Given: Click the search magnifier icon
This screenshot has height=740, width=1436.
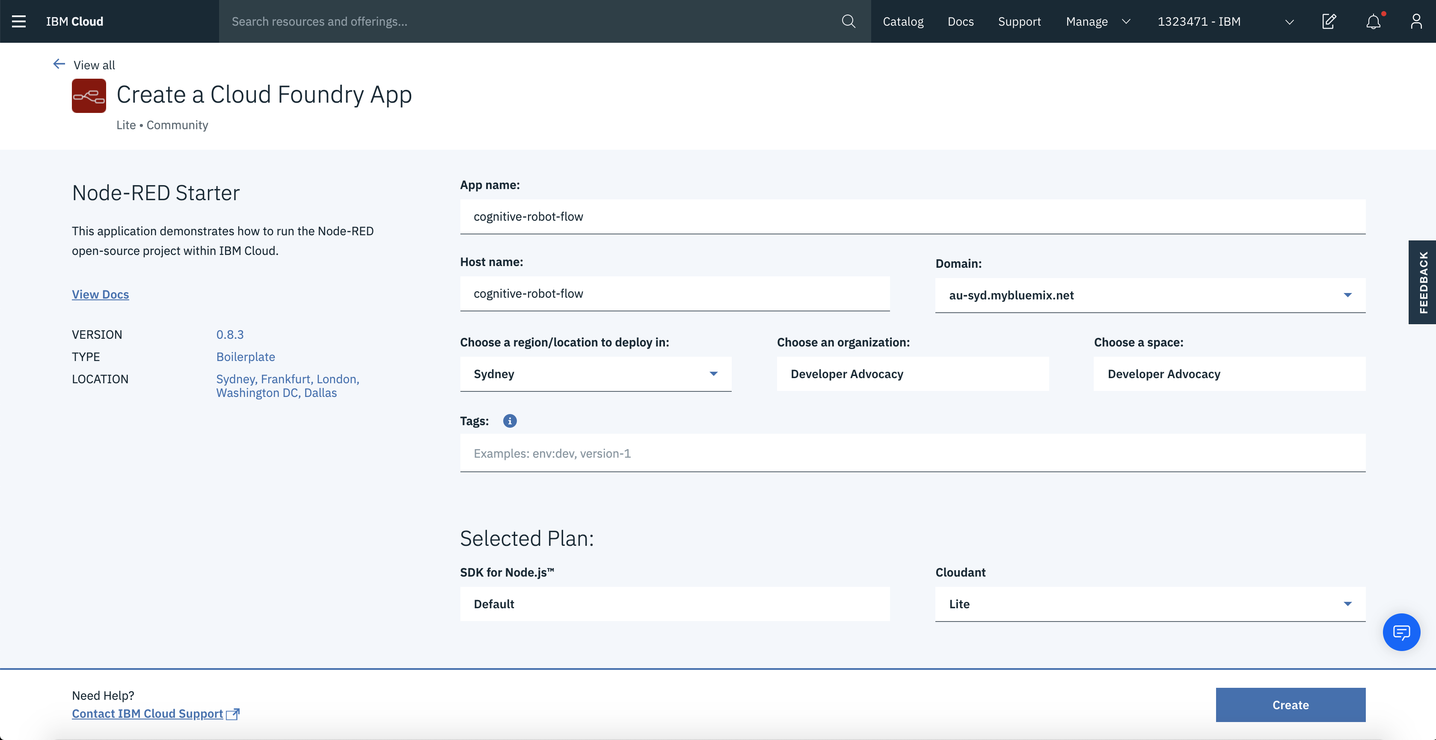Looking at the screenshot, I should (848, 21).
